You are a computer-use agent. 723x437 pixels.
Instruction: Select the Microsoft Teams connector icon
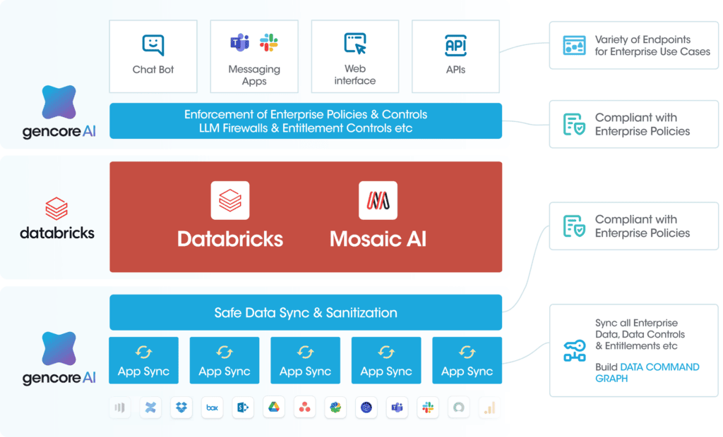pos(397,407)
